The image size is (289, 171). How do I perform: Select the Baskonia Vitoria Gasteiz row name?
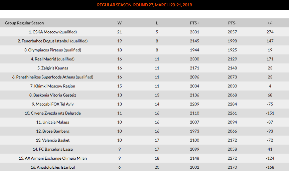pos(53,95)
